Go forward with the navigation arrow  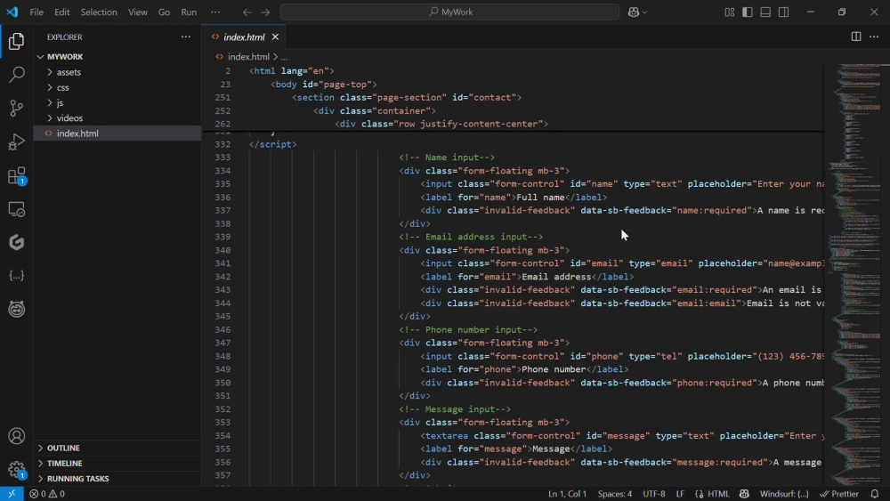pyautogui.click(x=265, y=12)
